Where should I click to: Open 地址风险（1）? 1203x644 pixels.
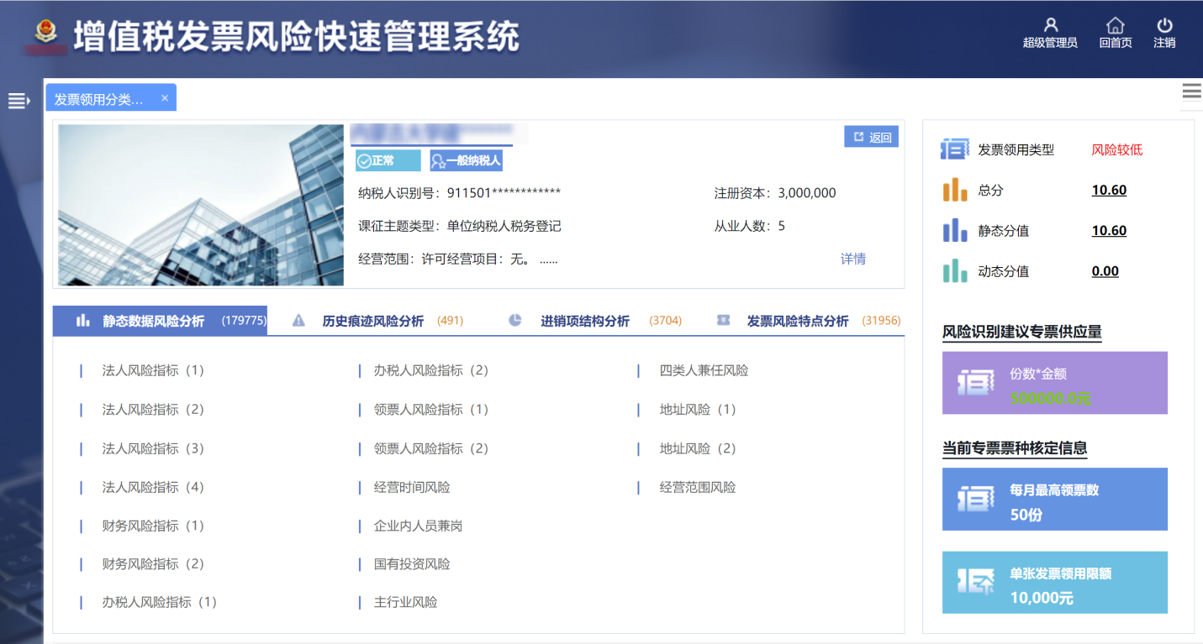point(698,410)
